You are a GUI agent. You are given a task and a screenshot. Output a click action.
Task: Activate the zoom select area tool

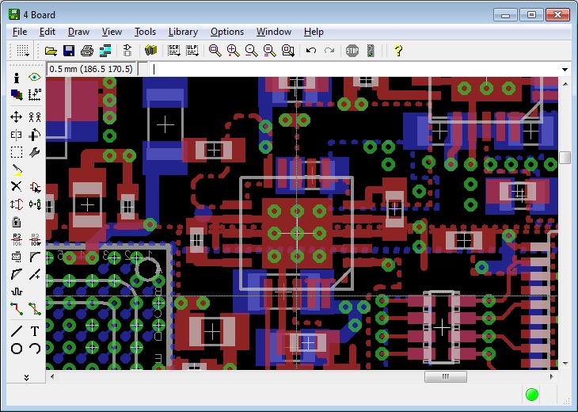point(288,50)
